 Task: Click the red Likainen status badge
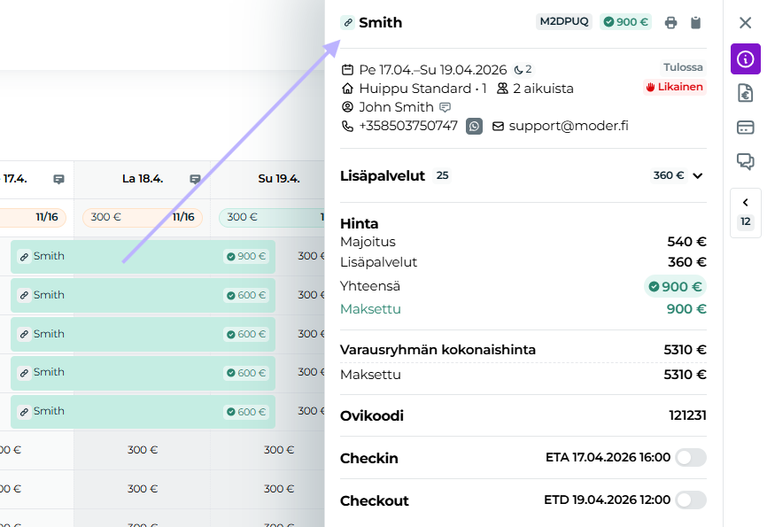click(x=675, y=87)
